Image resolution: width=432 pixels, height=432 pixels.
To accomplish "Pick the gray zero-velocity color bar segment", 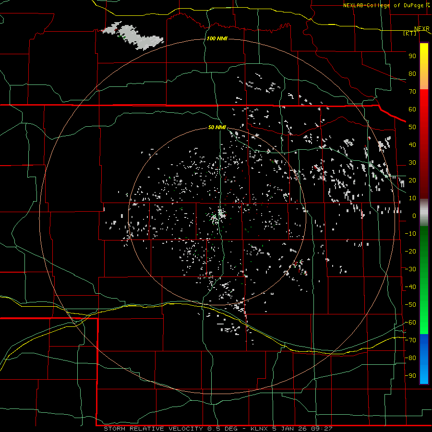I will [424, 213].
